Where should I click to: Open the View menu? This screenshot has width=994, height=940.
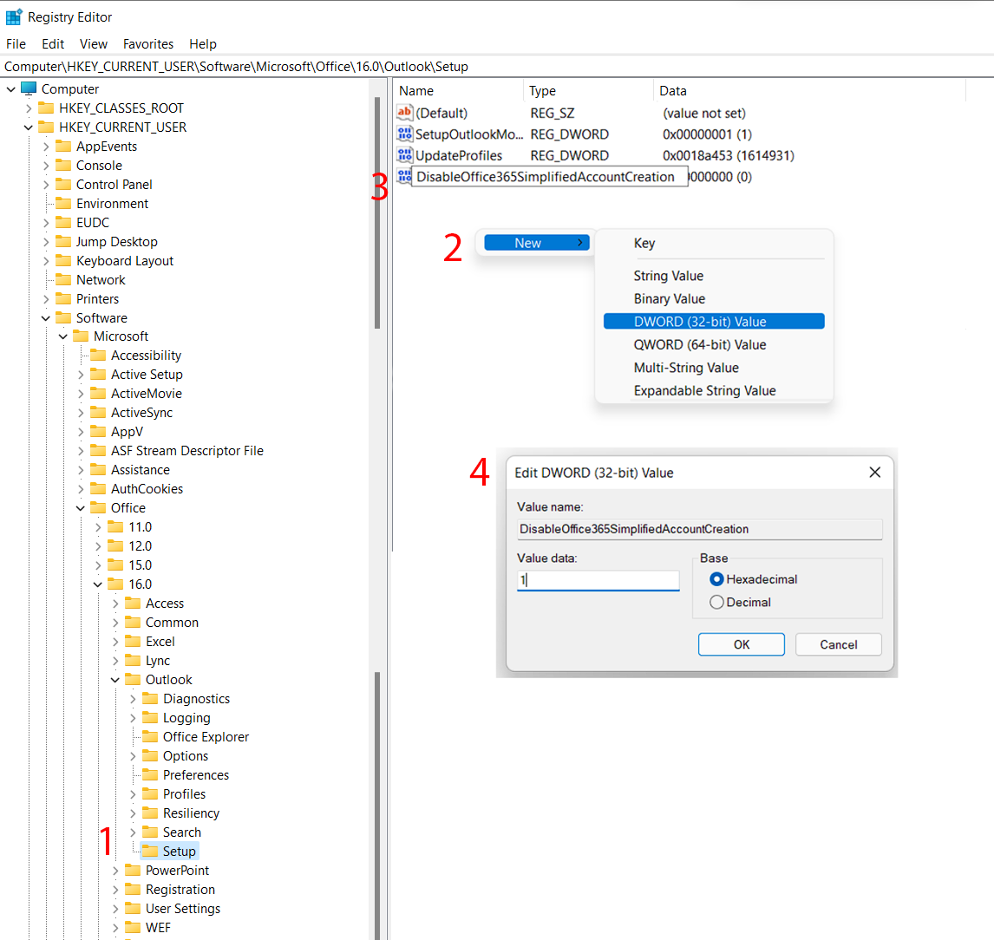tap(93, 43)
